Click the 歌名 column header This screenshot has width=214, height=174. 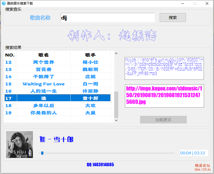44,55
